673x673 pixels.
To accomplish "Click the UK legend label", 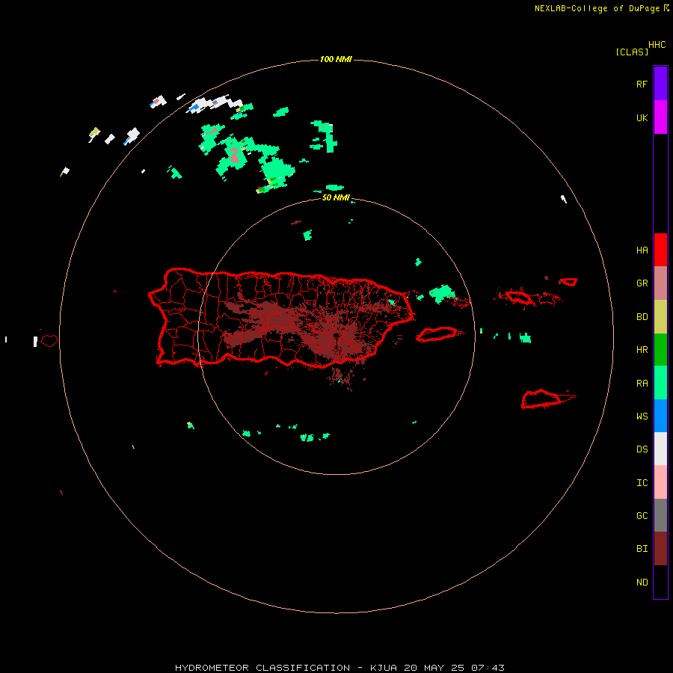I will (x=642, y=117).
